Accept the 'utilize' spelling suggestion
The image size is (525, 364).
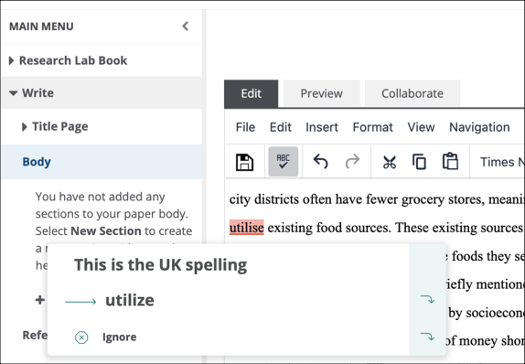[x=130, y=300]
